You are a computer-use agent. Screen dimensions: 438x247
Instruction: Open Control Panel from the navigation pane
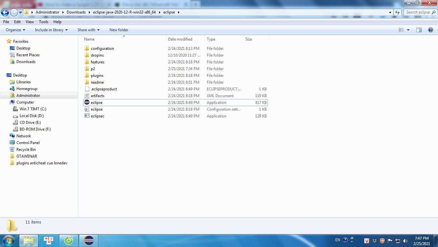[x=28, y=143]
